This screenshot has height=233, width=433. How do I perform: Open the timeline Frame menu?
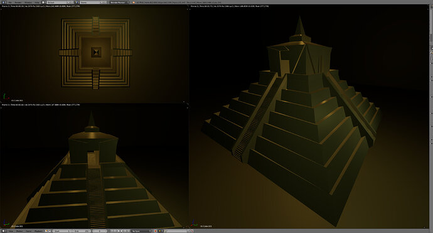(28, 231)
